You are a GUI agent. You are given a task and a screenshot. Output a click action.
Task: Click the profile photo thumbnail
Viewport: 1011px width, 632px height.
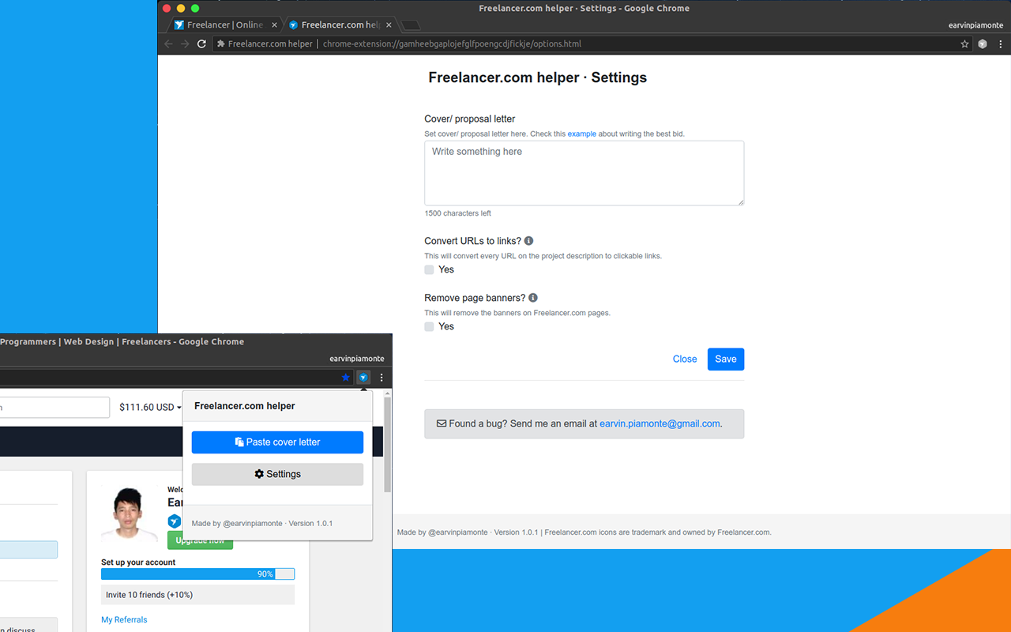pyautogui.click(x=129, y=514)
